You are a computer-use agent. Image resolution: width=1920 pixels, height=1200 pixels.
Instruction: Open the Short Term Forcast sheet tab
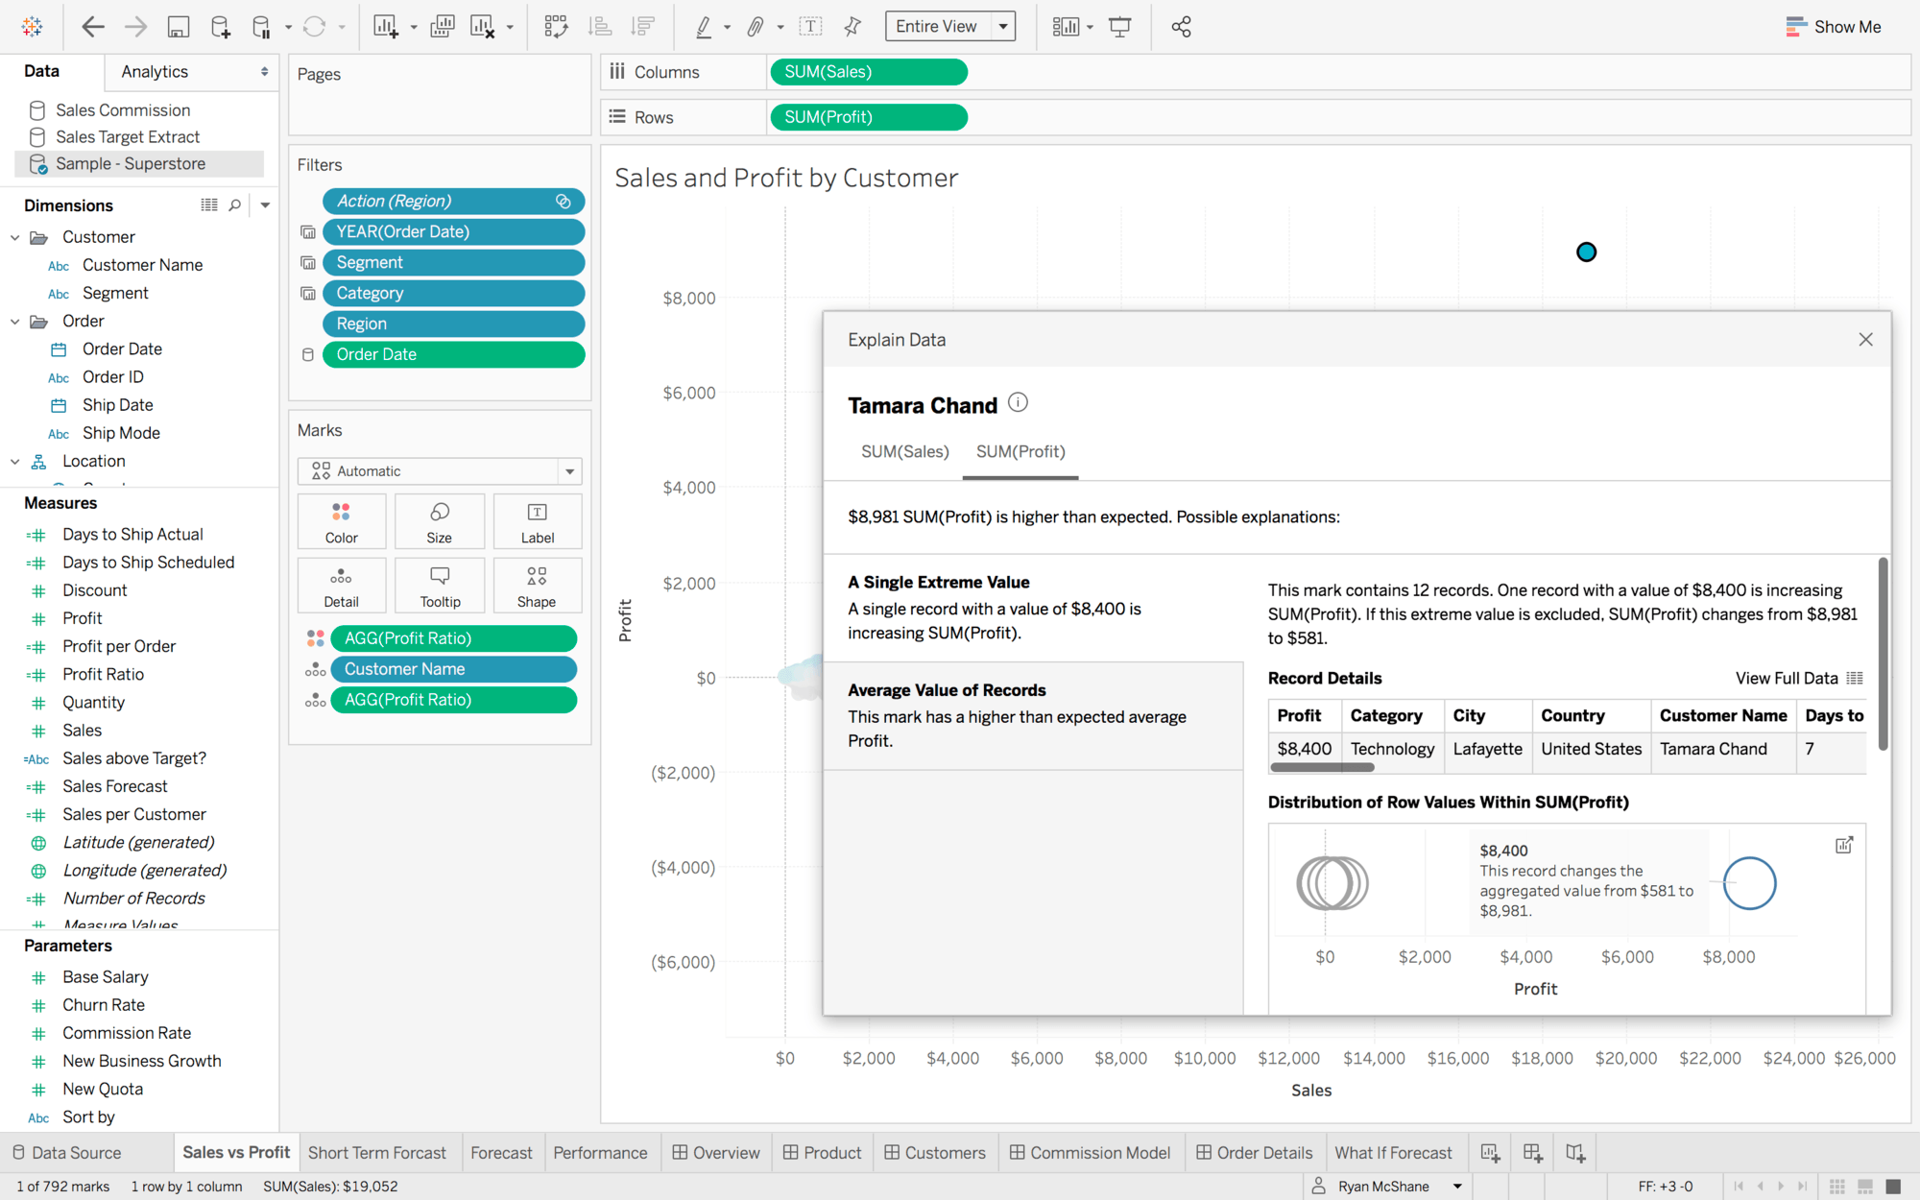(x=377, y=1153)
